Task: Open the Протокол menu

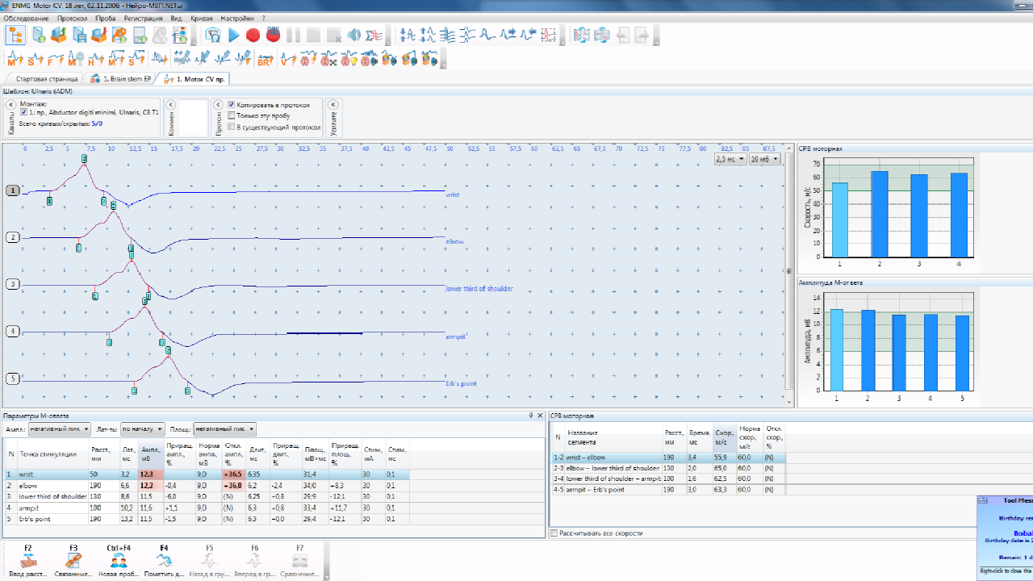Action: (x=72, y=18)
